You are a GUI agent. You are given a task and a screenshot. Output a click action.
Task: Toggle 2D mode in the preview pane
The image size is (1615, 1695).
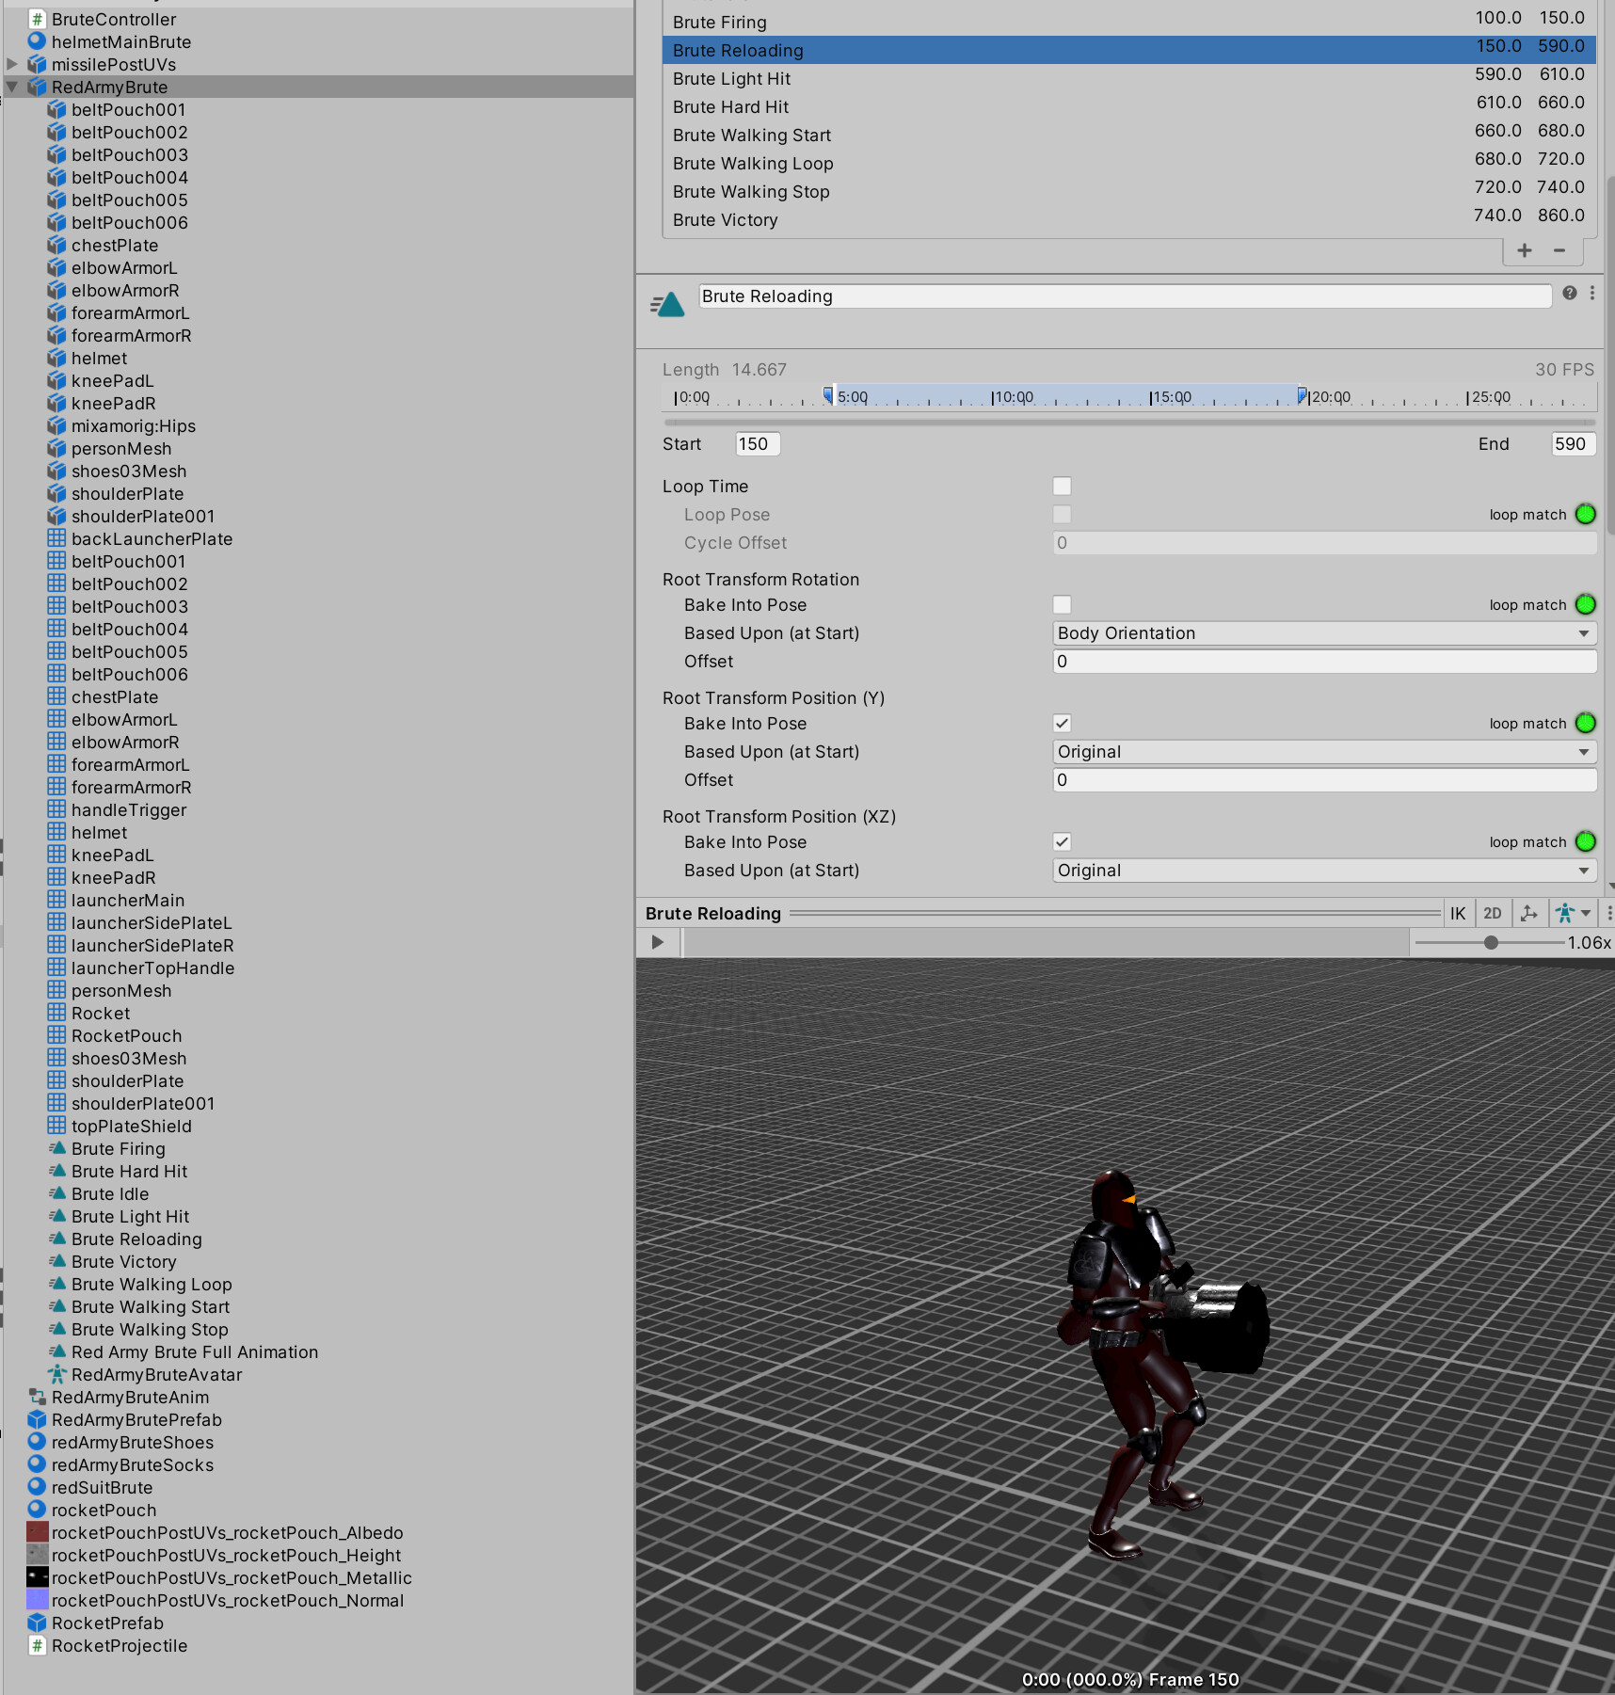(x=1493, y=913)
